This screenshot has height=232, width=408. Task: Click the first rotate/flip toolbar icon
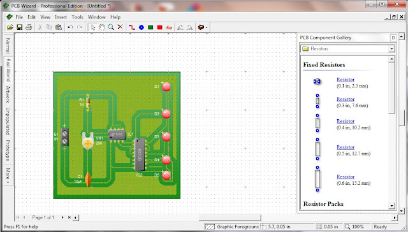[180, 27]
